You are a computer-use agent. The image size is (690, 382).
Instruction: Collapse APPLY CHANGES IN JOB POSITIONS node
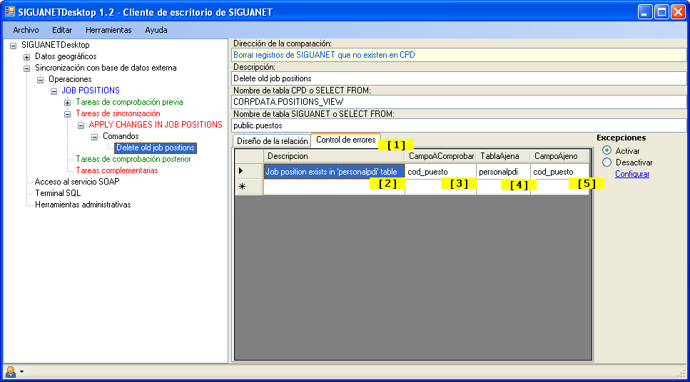[81, 125]
